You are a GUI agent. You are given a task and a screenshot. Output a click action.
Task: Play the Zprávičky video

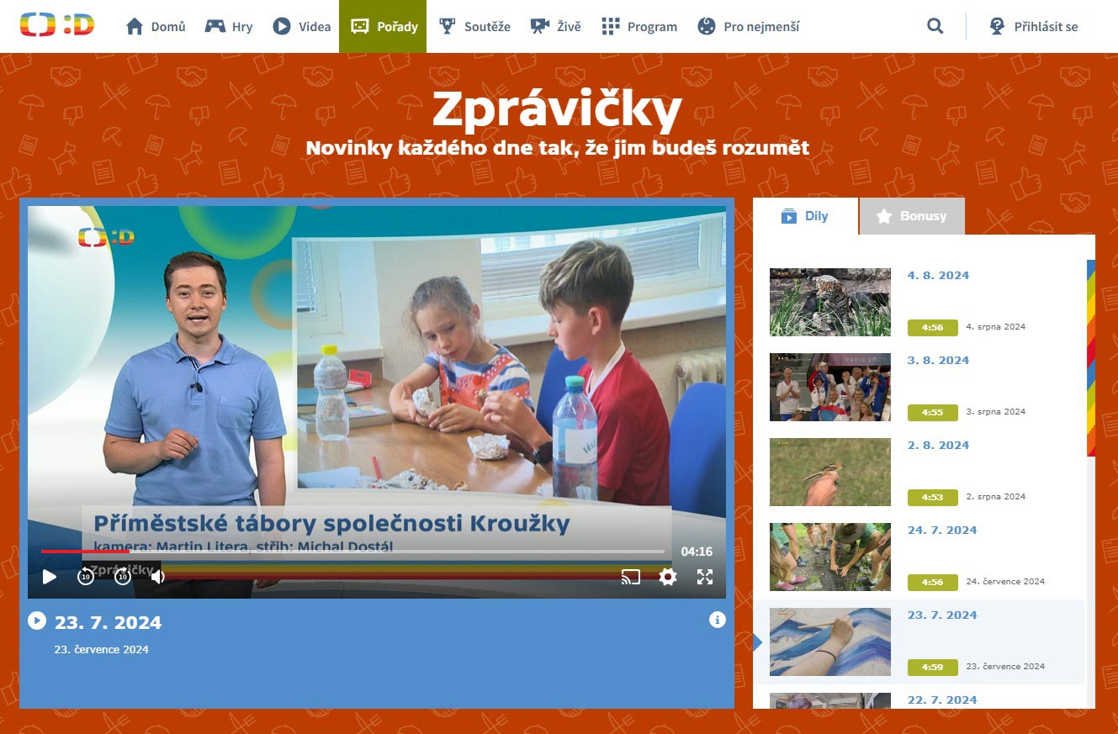pos(50,577)
